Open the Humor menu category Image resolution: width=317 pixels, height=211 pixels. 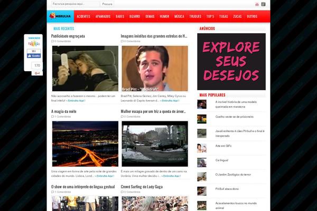164,16
